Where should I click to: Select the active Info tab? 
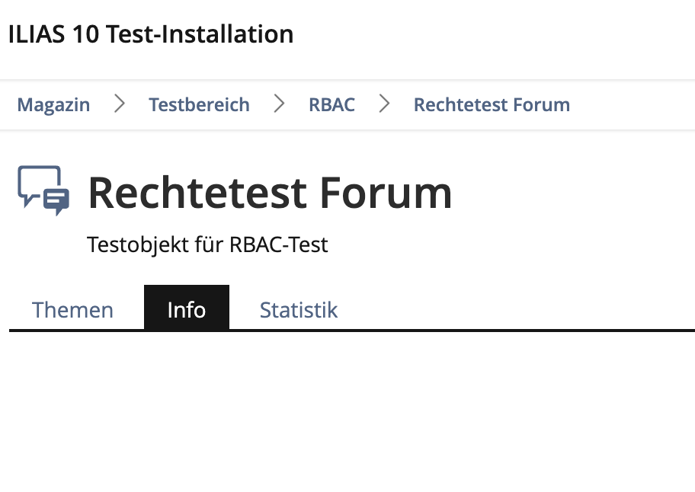tap(187, 310)
